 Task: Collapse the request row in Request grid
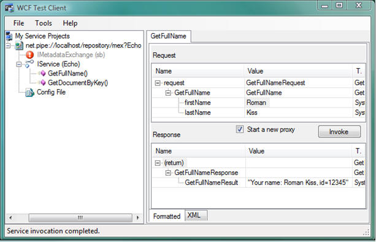pyautogui.click(x=158, y=83)
